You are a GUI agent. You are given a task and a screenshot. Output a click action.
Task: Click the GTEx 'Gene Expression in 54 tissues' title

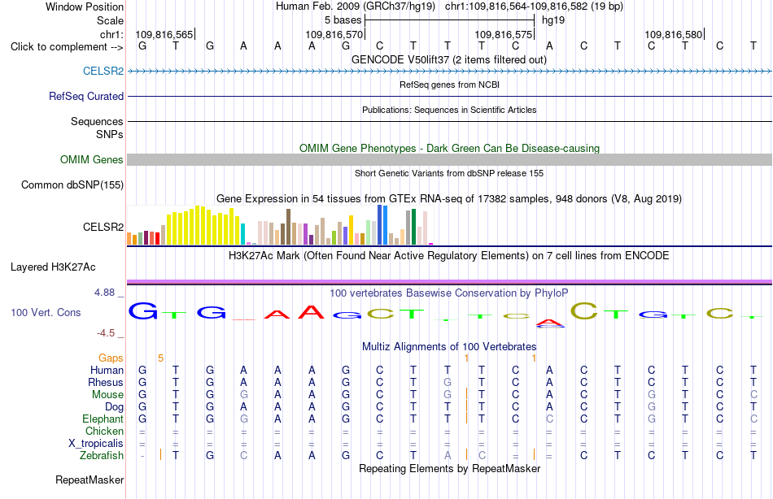pos(449,199)
